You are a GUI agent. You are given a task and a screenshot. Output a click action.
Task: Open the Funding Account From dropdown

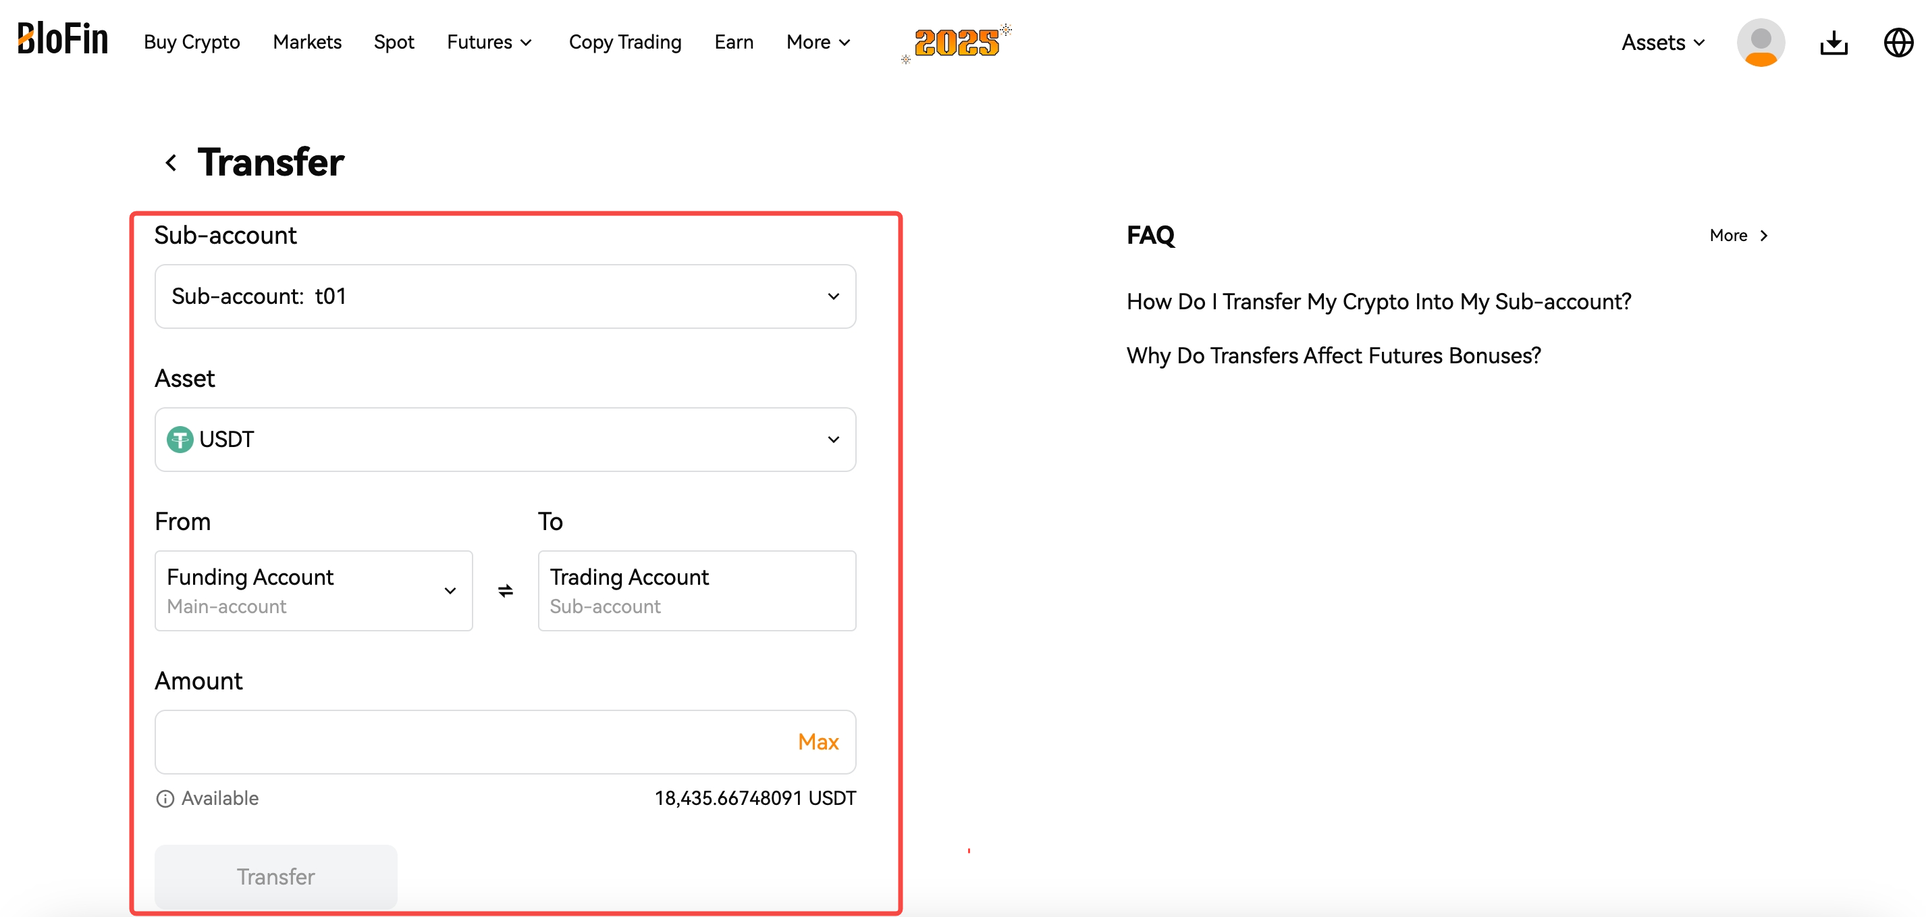click(x=313, y=590)
